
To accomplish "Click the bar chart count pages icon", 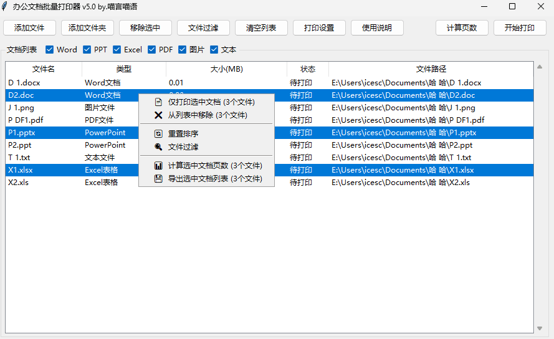I will (x=158, y=166).
